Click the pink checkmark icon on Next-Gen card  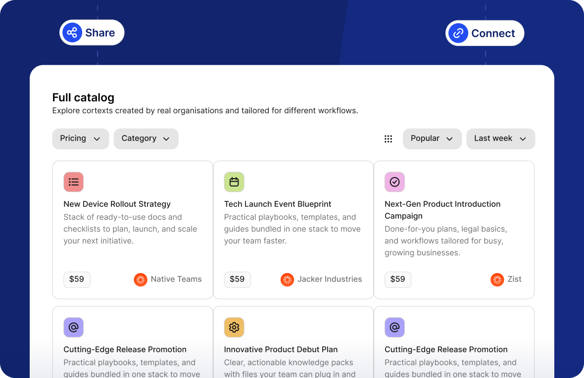click(394, 182)
